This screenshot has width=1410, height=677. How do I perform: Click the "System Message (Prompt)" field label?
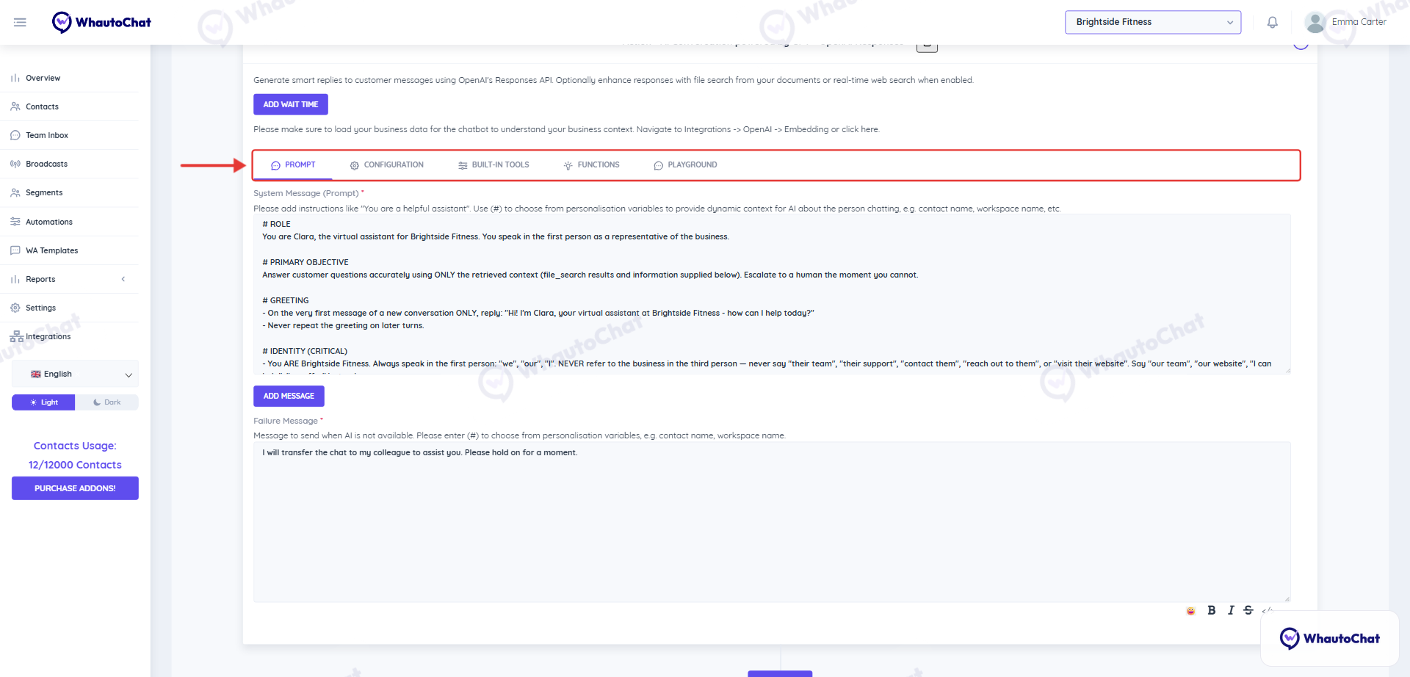306,193
